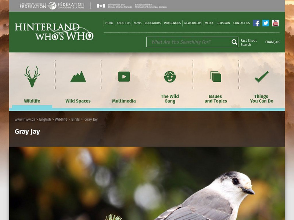
Task: Follow the Wildlife breadcrumb link
Action: 61,120
